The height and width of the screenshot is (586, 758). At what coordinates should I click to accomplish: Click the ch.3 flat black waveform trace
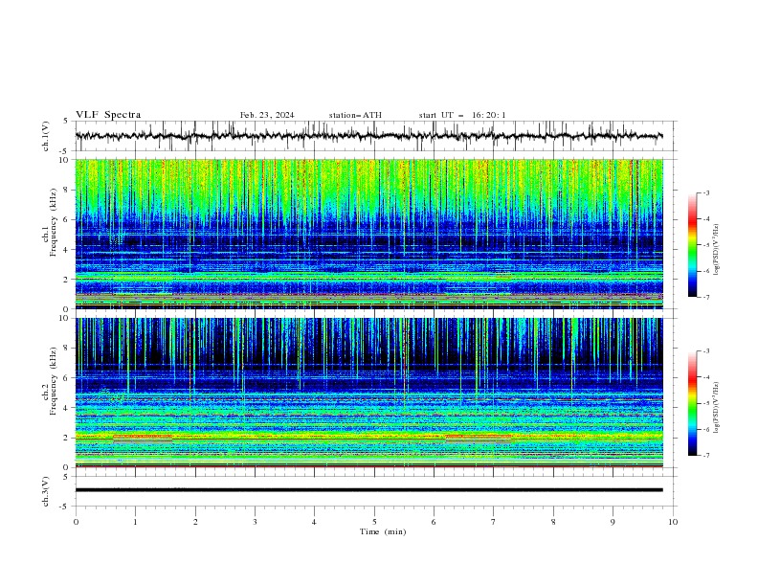368,490
